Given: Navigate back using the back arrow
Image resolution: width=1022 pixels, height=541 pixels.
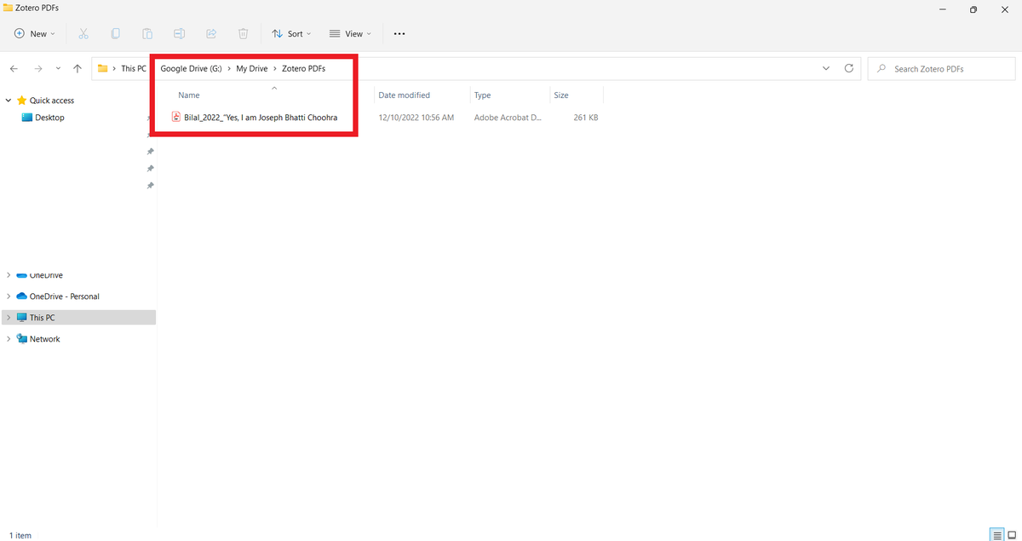Looking at the screenshot, I should coord(14,68).
